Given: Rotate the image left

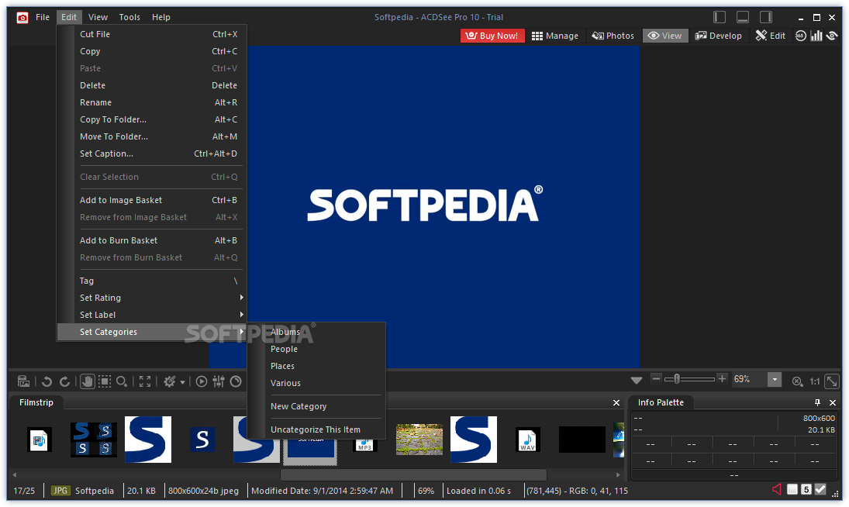Looking at the screenshot, I should tap(47, 381).
